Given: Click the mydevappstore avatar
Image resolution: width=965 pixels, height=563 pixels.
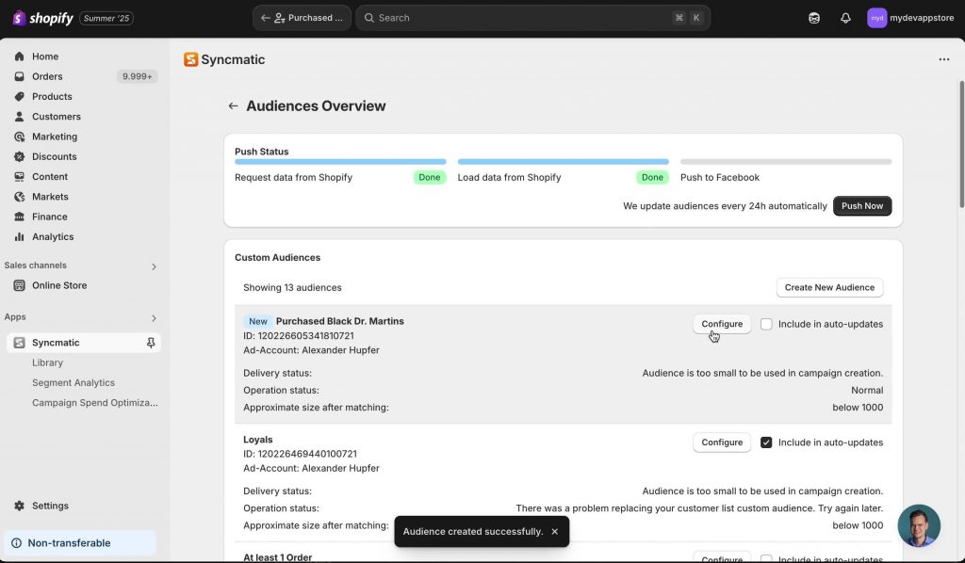Looking at the screenshot, I should [876, 18].
